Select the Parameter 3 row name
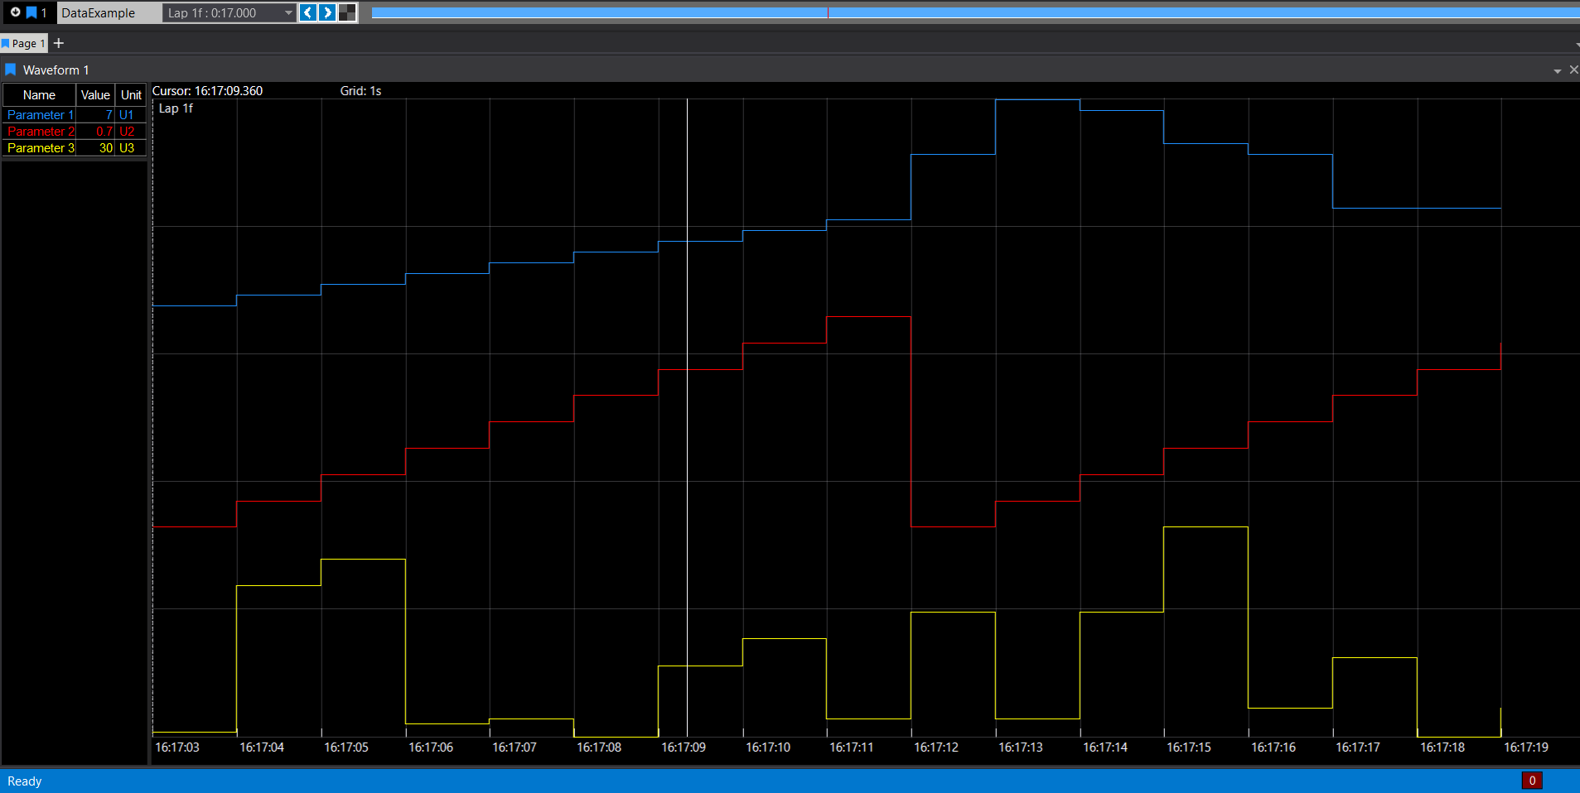The width and height of the screenshot is (1580, 793). click(40, 148)
